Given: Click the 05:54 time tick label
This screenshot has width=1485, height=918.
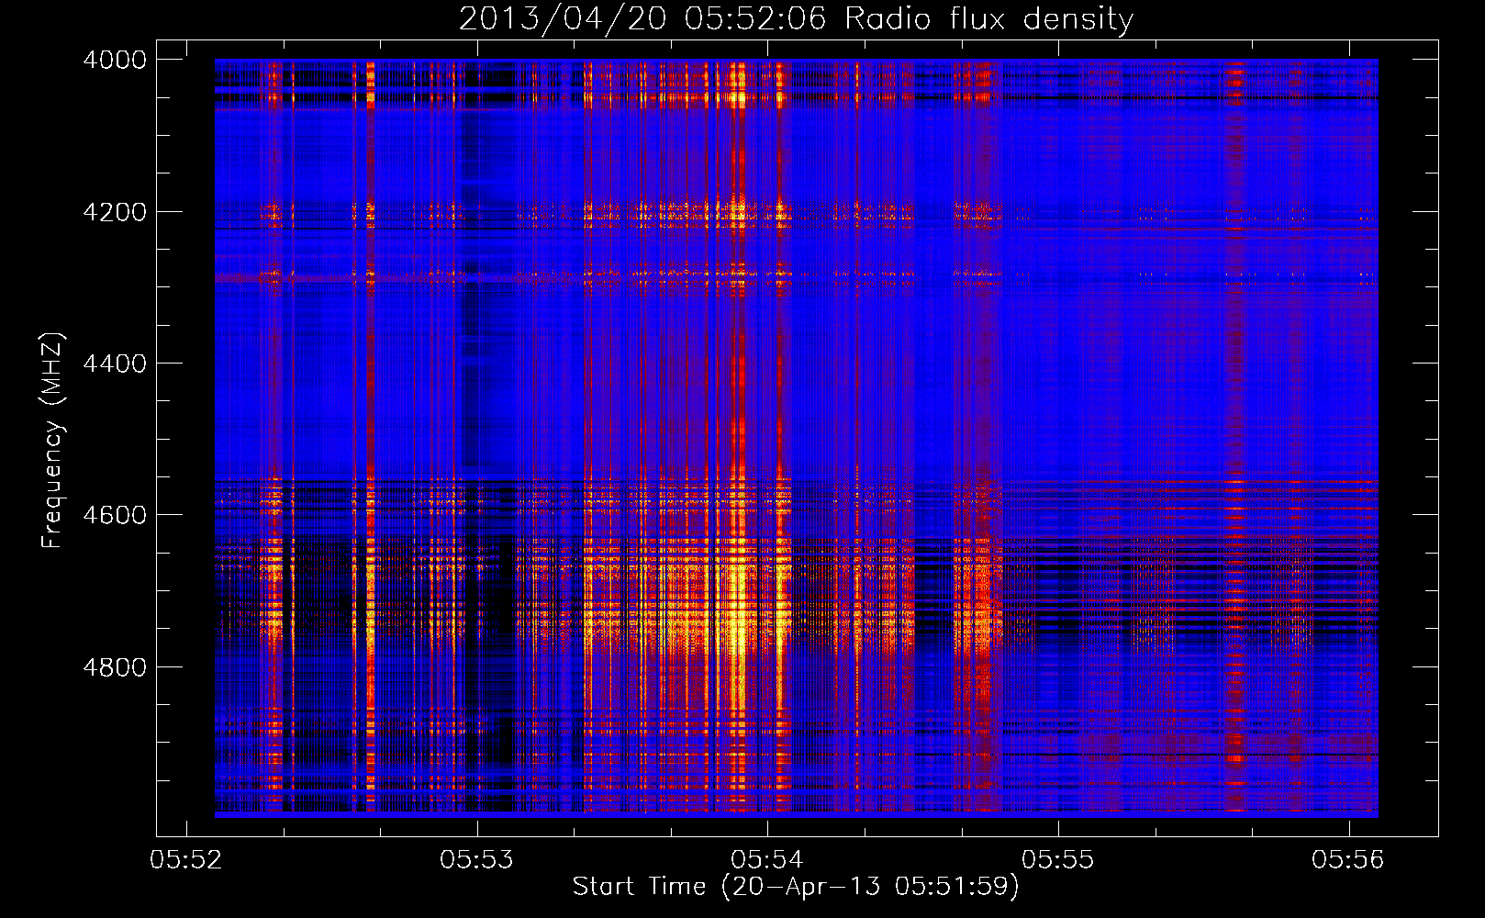Looking at the screenshot, I should point(767,860).
